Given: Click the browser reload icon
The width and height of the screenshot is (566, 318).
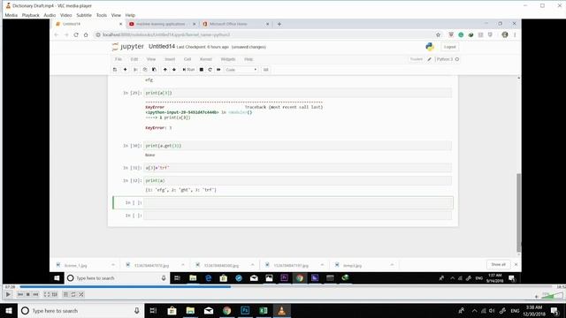Looking at the screenshot, I should pos(76,34).
